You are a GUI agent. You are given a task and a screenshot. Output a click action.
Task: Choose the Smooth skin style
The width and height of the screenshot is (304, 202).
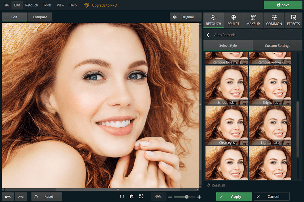tap(227, 85)
